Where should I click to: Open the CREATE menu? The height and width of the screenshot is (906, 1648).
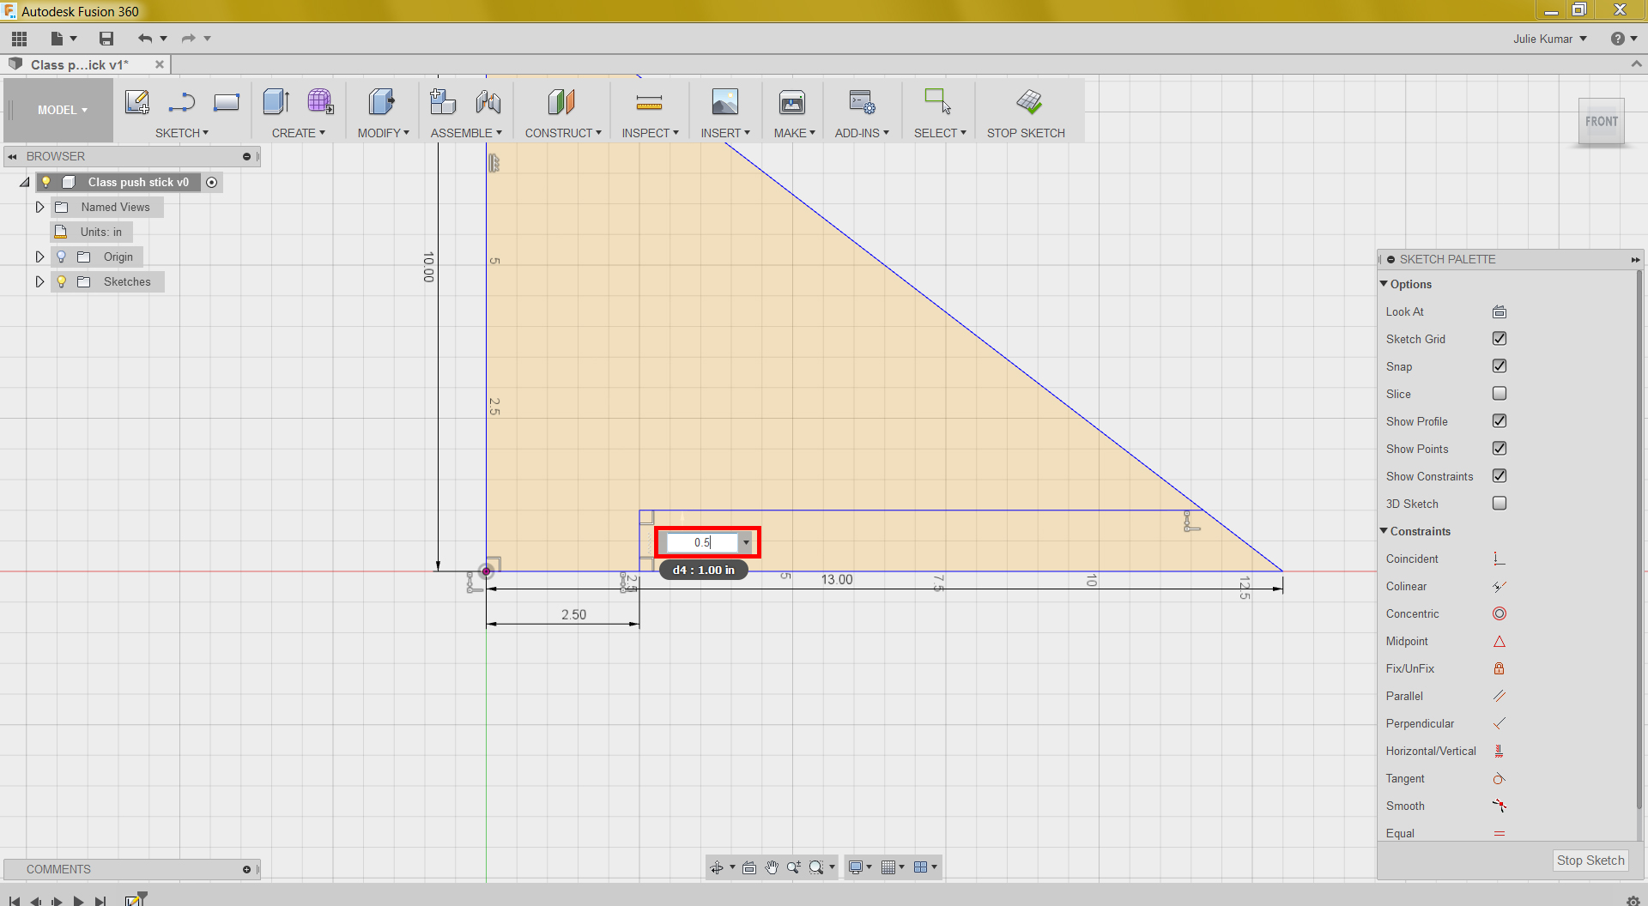pyautogui.click(x=299, y=133)
